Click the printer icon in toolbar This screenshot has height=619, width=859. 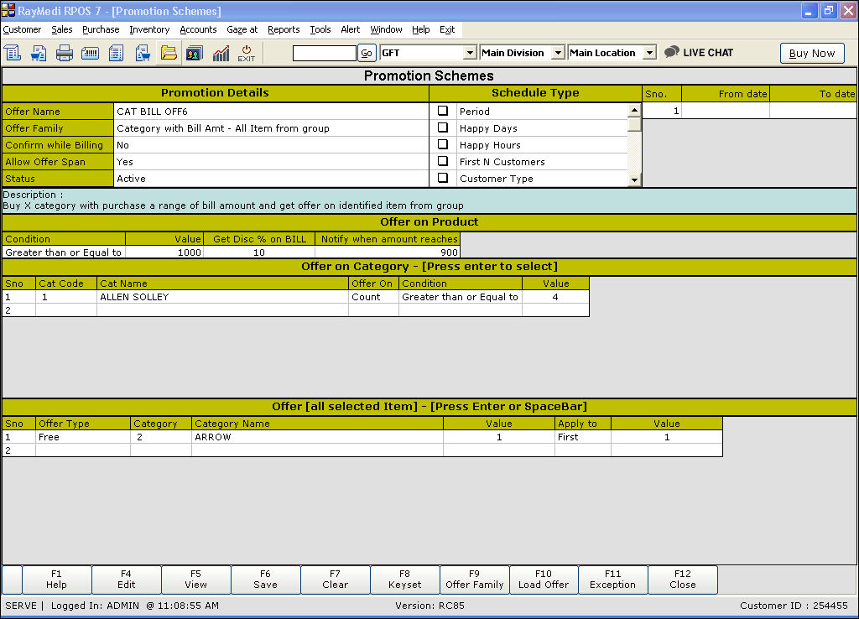(x=65, y=53)
